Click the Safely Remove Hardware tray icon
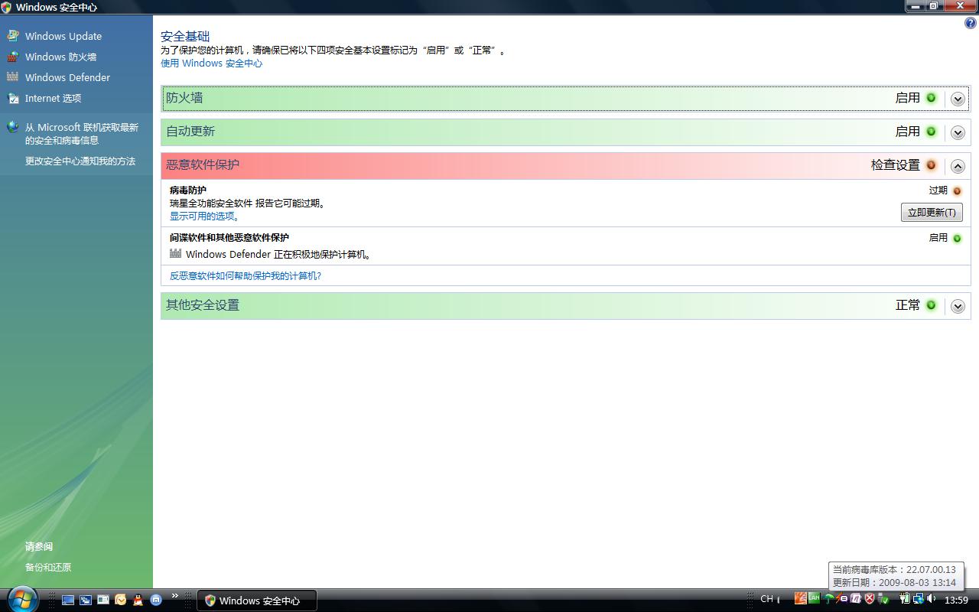 (883, 599)
